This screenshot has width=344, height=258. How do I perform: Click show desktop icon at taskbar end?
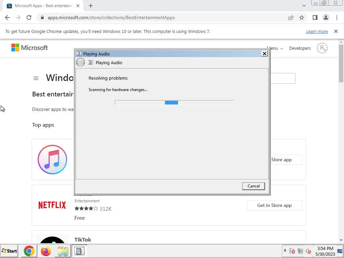pyautogui.click(x=340, y=251)
